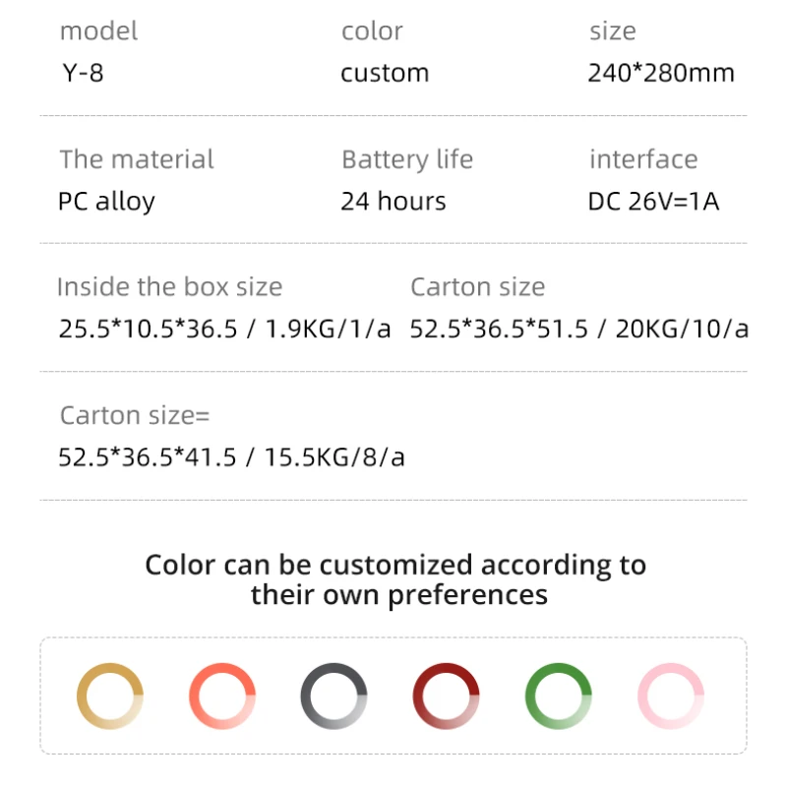Select the gold color ring swatch
The height and width of the screenshot is (787, 787).
tap(110, 696)
